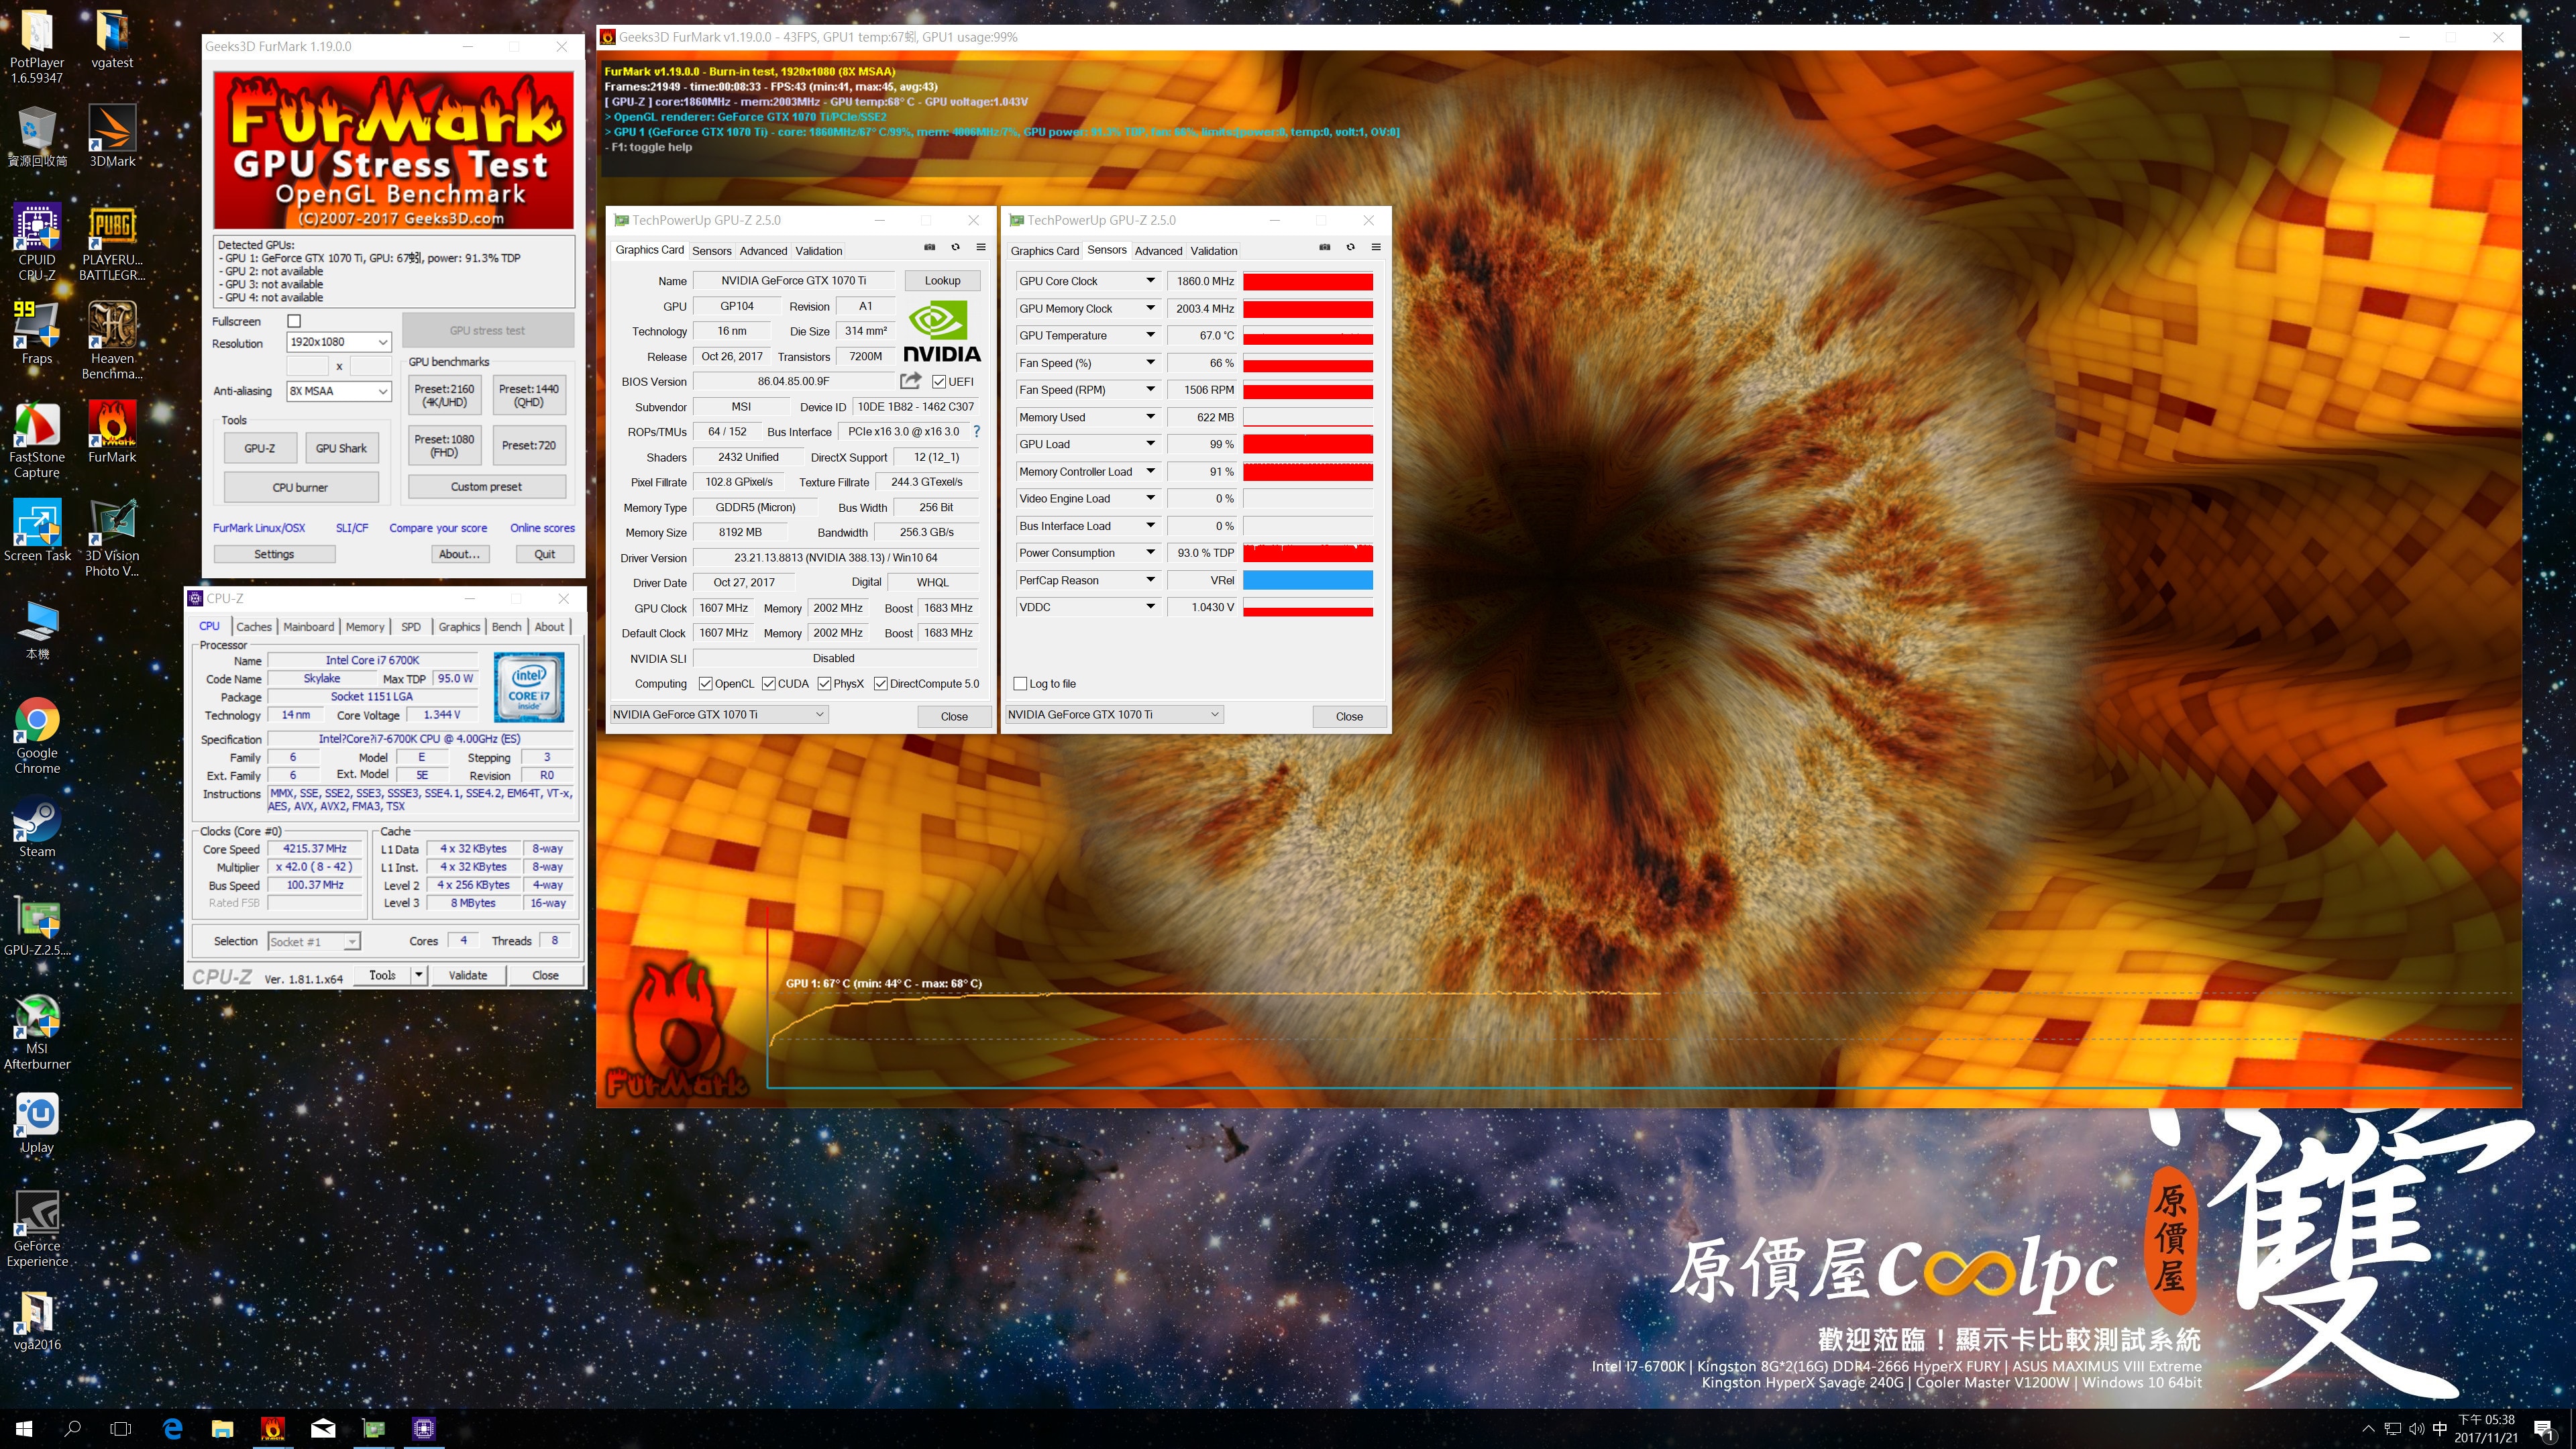Image resolution: width=2576 pixels, height=1449 pixels.
Task: Open the PUBG Battlegrounds shortcut
Action: [x=112, y=243]
